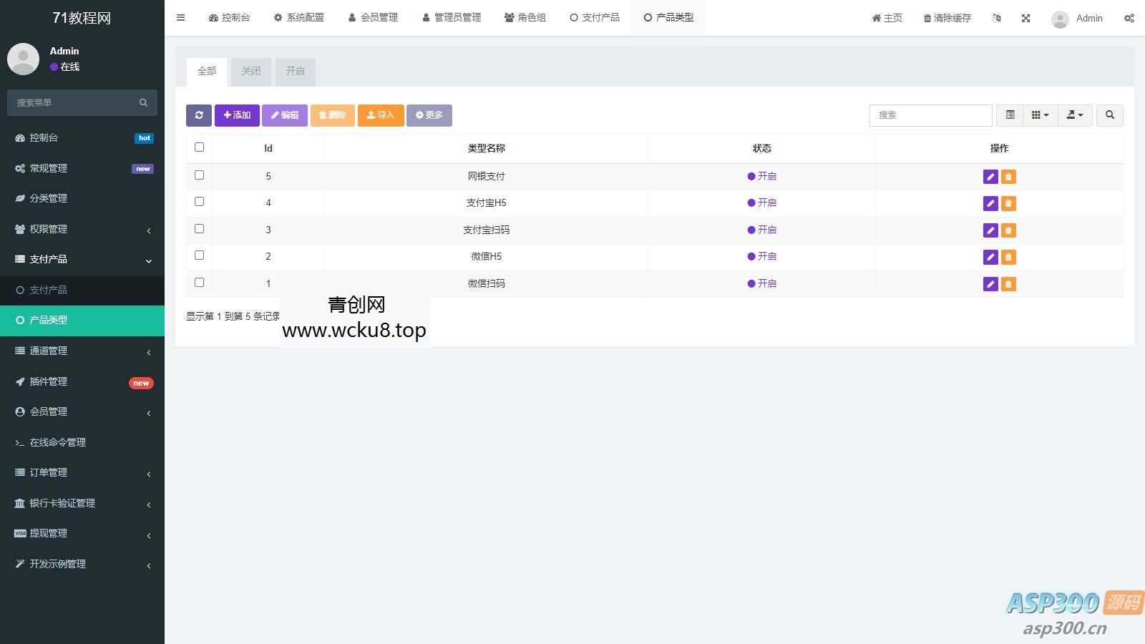Click 清除缓存 in the header

[x=946, y=18]
